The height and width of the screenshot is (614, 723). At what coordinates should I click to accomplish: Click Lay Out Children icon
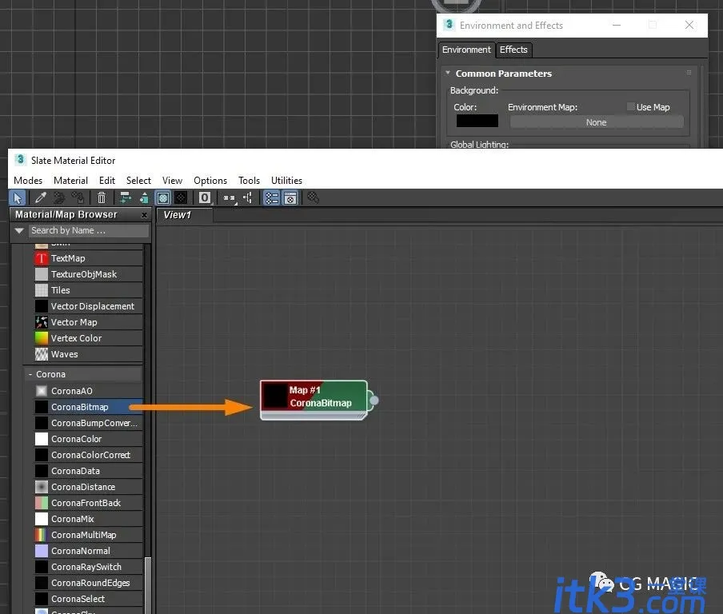(x=248, y=198)
